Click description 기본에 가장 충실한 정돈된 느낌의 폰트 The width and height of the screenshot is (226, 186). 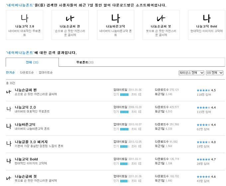39,146
